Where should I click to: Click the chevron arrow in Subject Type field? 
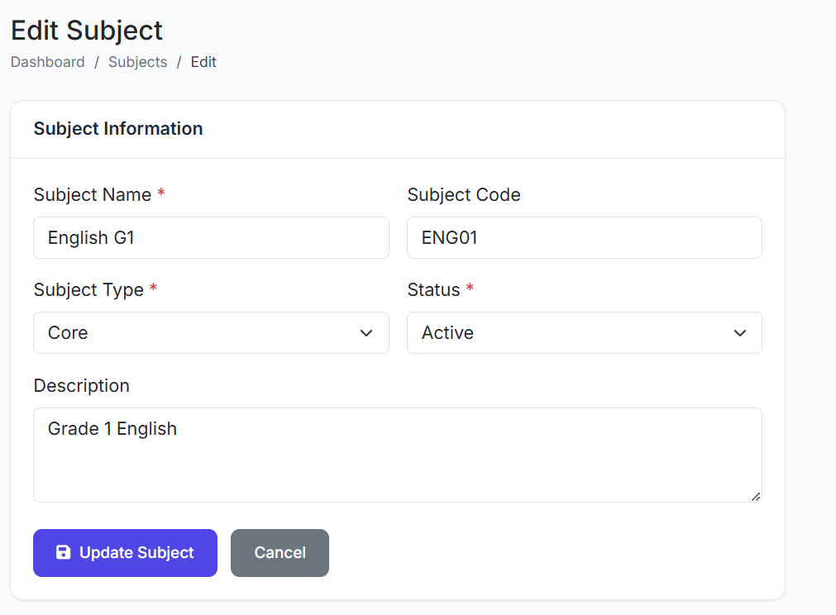[366, 333]
